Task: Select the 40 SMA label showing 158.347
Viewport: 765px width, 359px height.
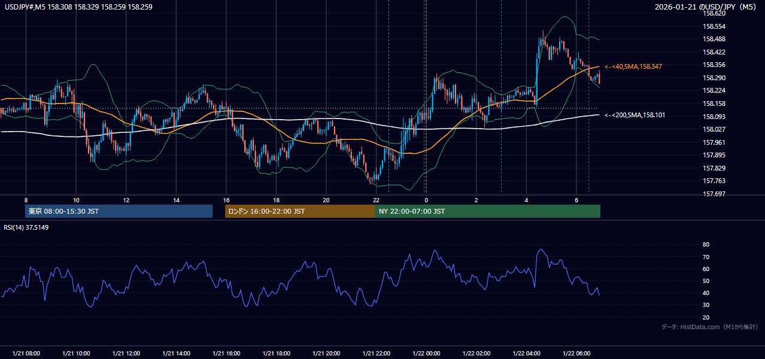Action: [633, 66]
